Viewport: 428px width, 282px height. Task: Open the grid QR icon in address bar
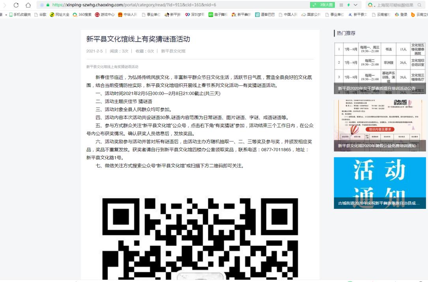341,5
